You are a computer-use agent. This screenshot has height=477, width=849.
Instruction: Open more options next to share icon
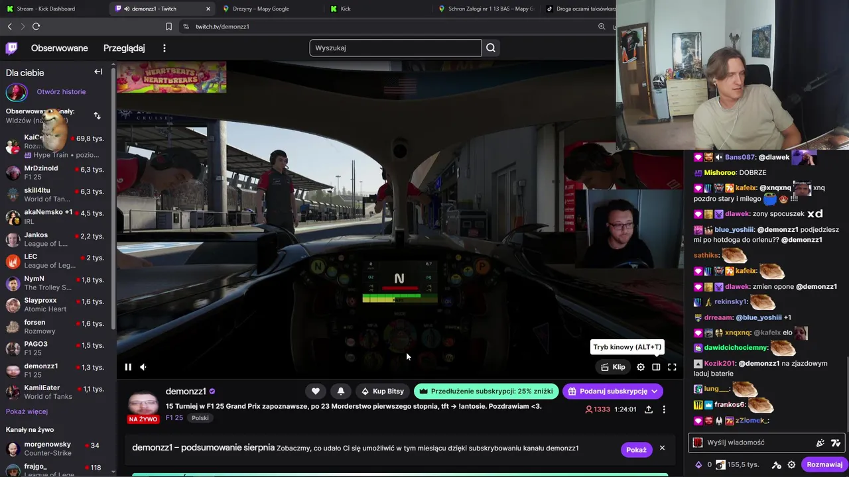[x=664, y=409]
